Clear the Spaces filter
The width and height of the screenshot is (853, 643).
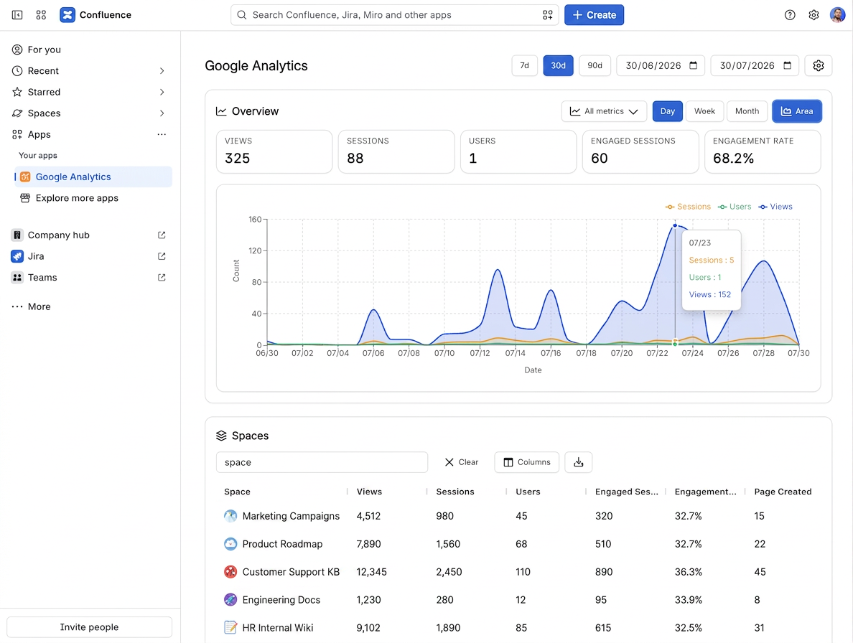[x=461, y=462]
